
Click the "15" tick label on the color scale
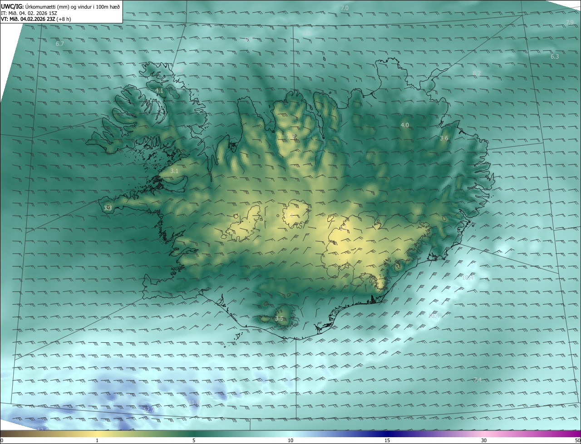tap(387, 440)
